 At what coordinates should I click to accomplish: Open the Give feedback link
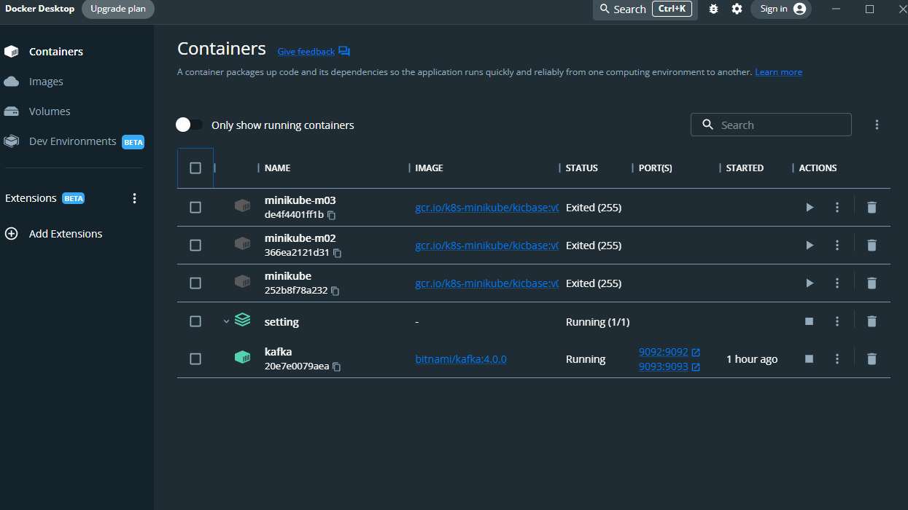[306, 52]
